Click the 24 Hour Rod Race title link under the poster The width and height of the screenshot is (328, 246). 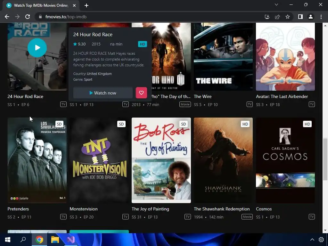[25, 96]
